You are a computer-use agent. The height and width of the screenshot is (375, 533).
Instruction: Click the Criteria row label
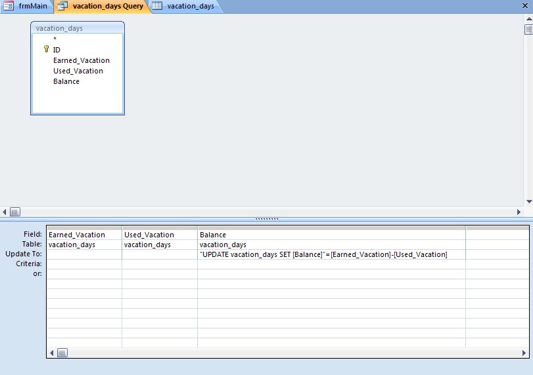click(x=29, y=264)
